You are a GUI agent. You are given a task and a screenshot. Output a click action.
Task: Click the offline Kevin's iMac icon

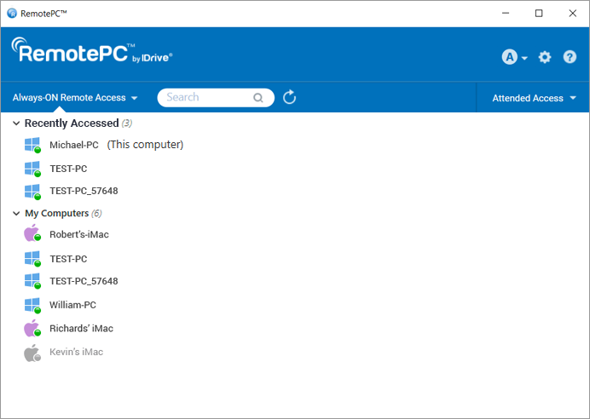32,353
